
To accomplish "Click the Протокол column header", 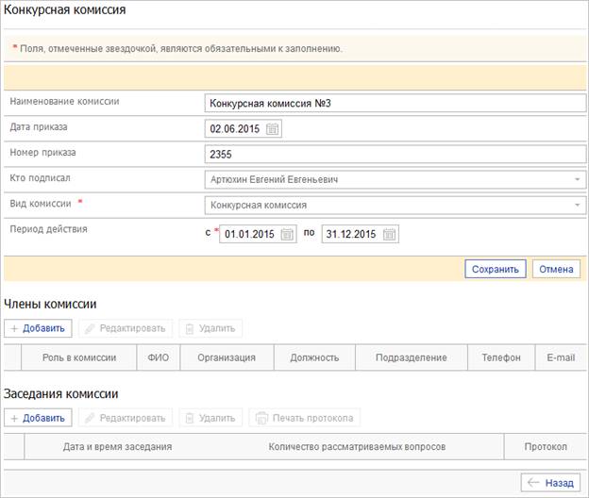I will pyautogui.click(x=546, y=446).
